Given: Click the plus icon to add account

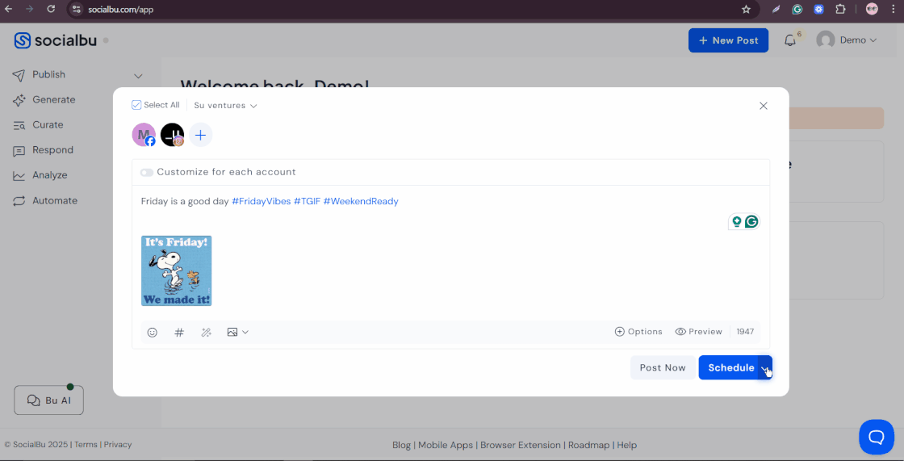Looking at the screenshot, I should click(x=200, y=135).
